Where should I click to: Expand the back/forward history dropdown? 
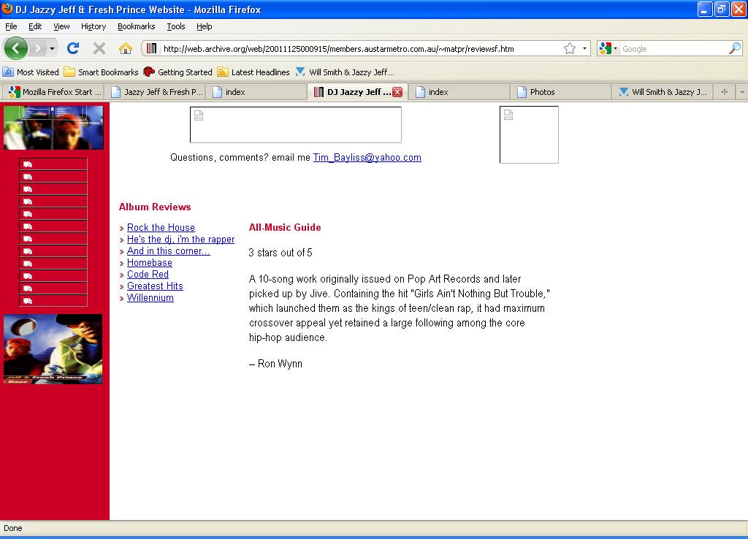pos(51,49)
